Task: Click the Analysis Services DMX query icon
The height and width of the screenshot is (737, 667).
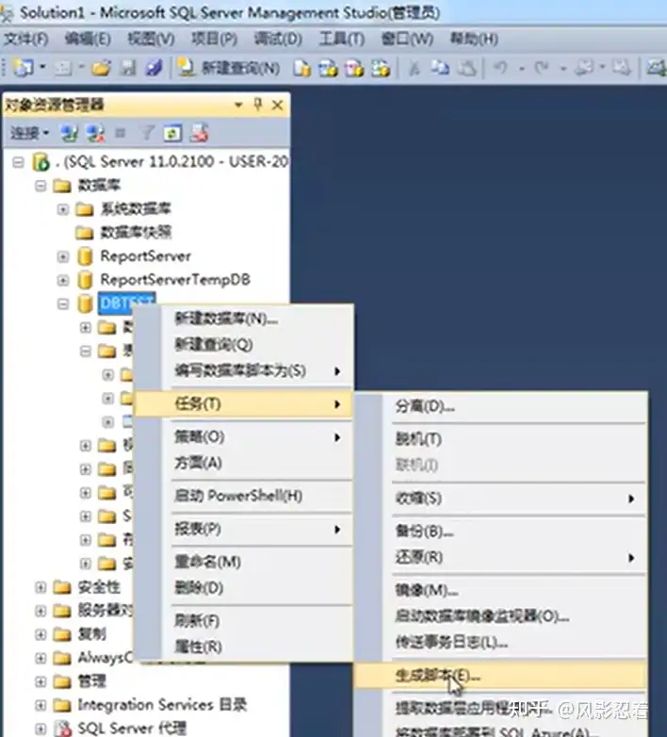Action: [354, 69]
